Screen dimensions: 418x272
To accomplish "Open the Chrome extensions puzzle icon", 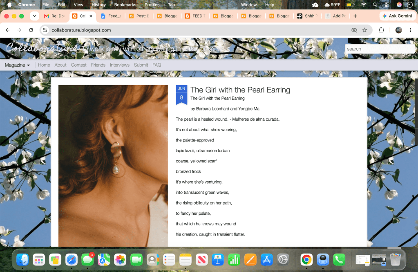I will [x=381, y=30].
